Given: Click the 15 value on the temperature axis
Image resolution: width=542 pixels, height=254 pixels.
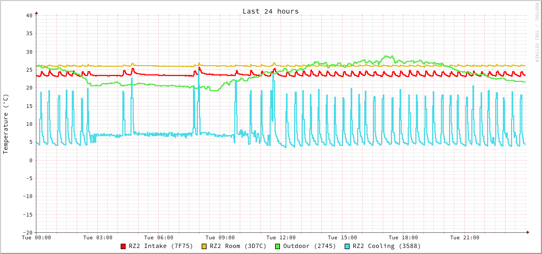Looking at the screenshot, I should 29,106.
